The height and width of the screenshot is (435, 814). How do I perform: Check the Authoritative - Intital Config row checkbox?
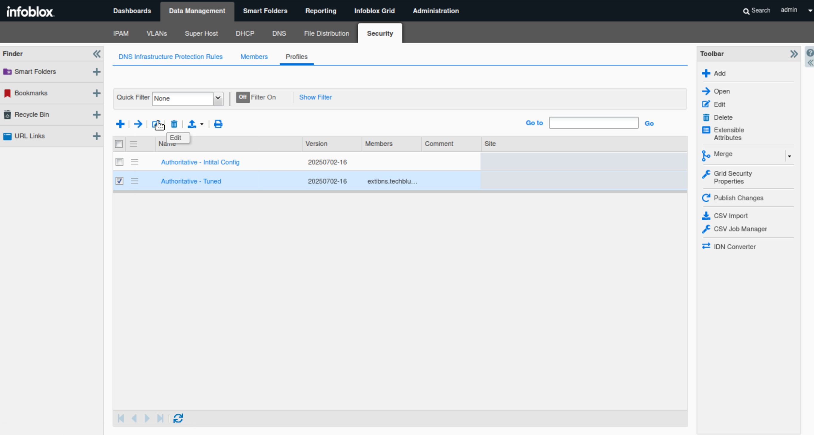(x=119, y=162)
